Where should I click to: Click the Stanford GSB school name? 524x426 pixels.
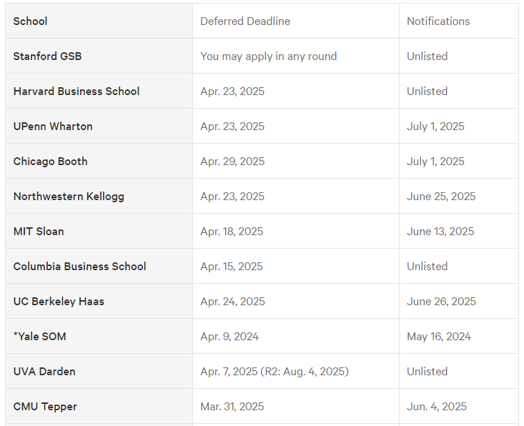coord(47,56)
